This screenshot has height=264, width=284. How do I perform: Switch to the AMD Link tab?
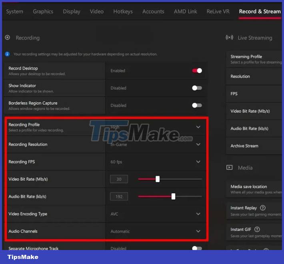[x=185, y=12]
